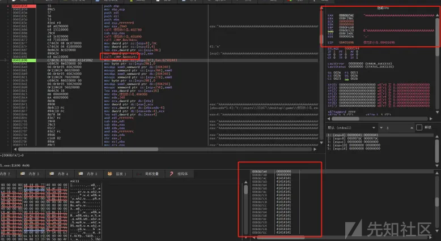441x241 pixels.
Task: Tick the 解锁 checkbox
Action: 419,127
